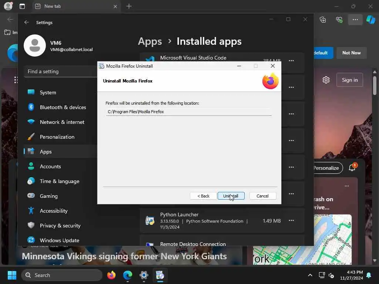Image resolution: width=379 pixels, height=284 pixels.
Task: Open Edge tab actions menu icon
Action: click(x=22, y=6)
